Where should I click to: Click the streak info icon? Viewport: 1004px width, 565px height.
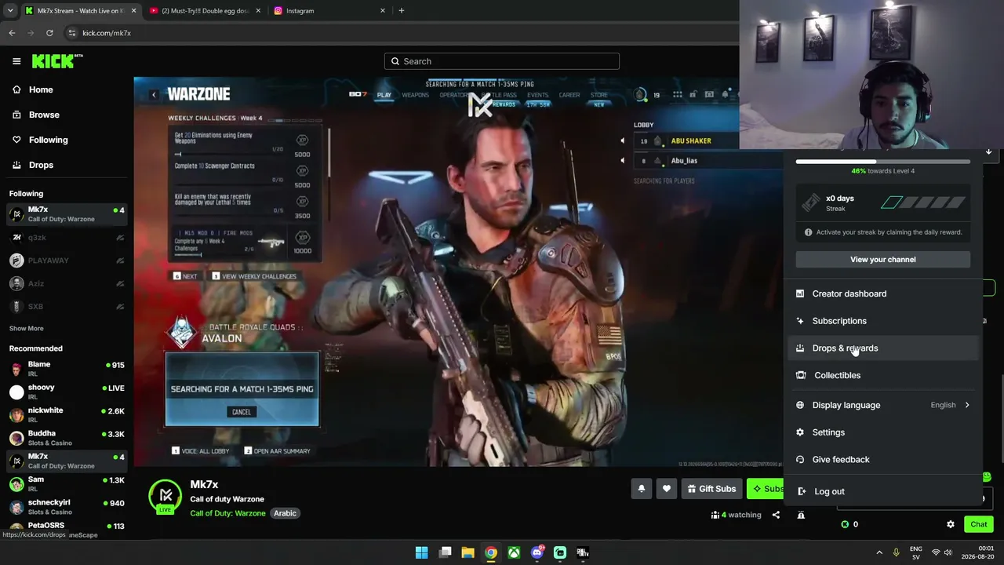point(809,232)
